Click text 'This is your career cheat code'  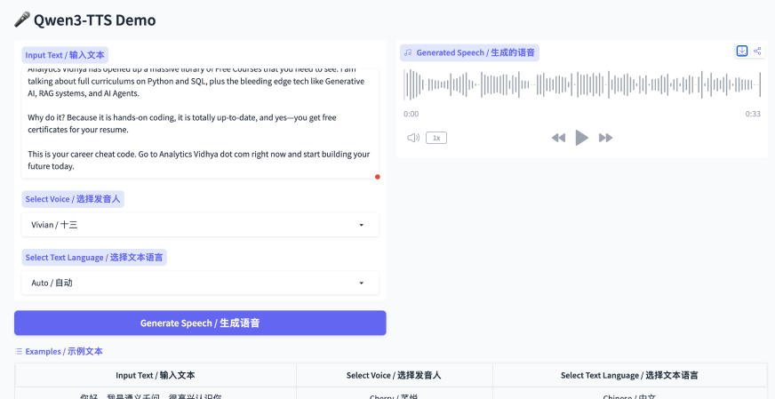(x=80, y=154)
